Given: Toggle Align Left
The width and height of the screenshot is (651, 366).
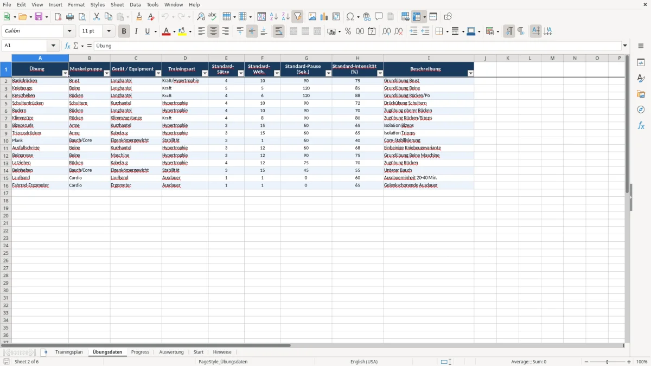Looking at the screenshot, I should 201,31.
